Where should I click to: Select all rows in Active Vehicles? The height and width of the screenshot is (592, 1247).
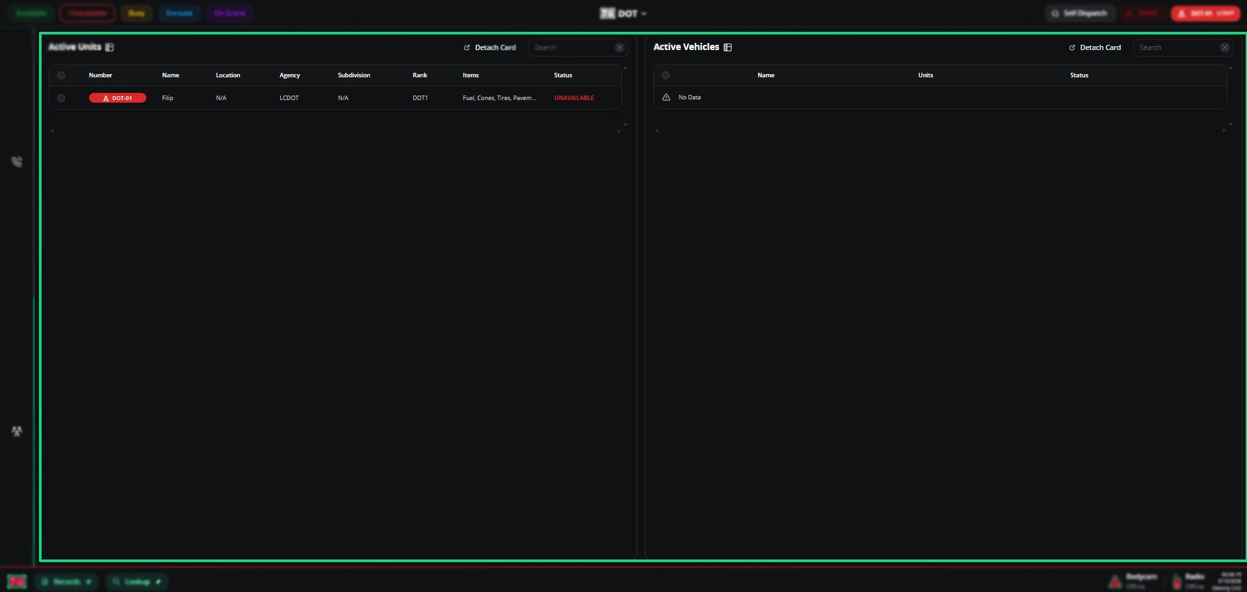pyautogui.click(x=666, y=75)
